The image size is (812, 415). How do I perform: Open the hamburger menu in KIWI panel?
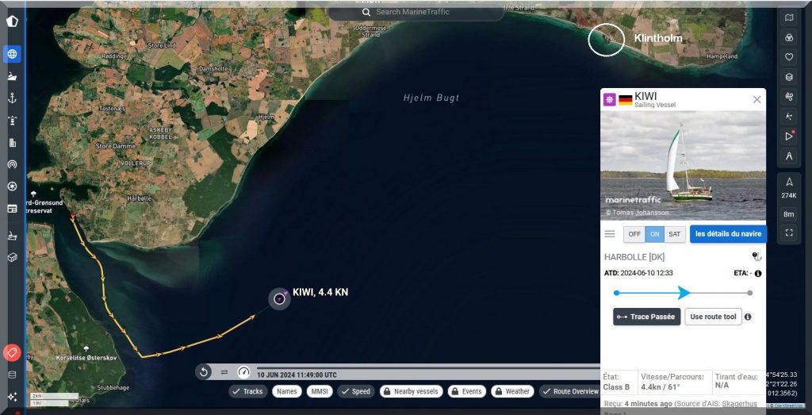[610, 234]
